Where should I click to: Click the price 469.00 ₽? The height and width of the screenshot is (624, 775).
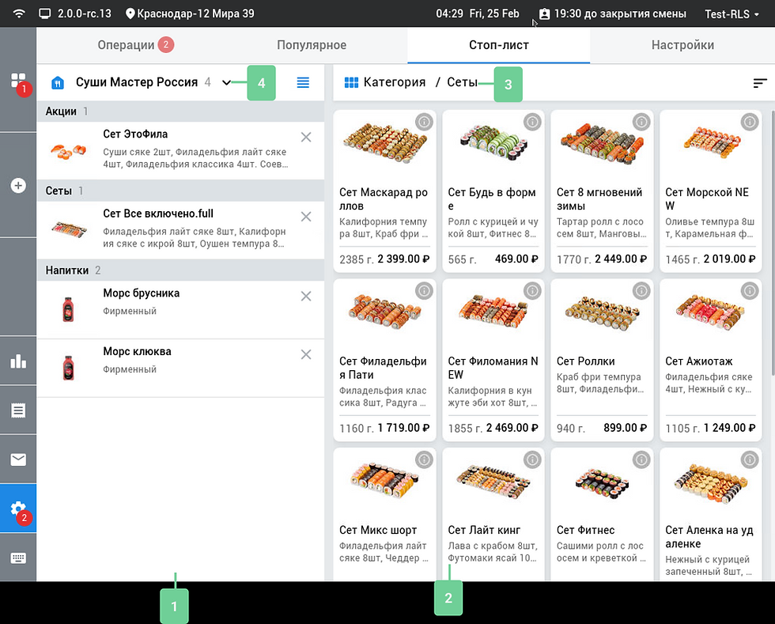[x=516, y=259]
